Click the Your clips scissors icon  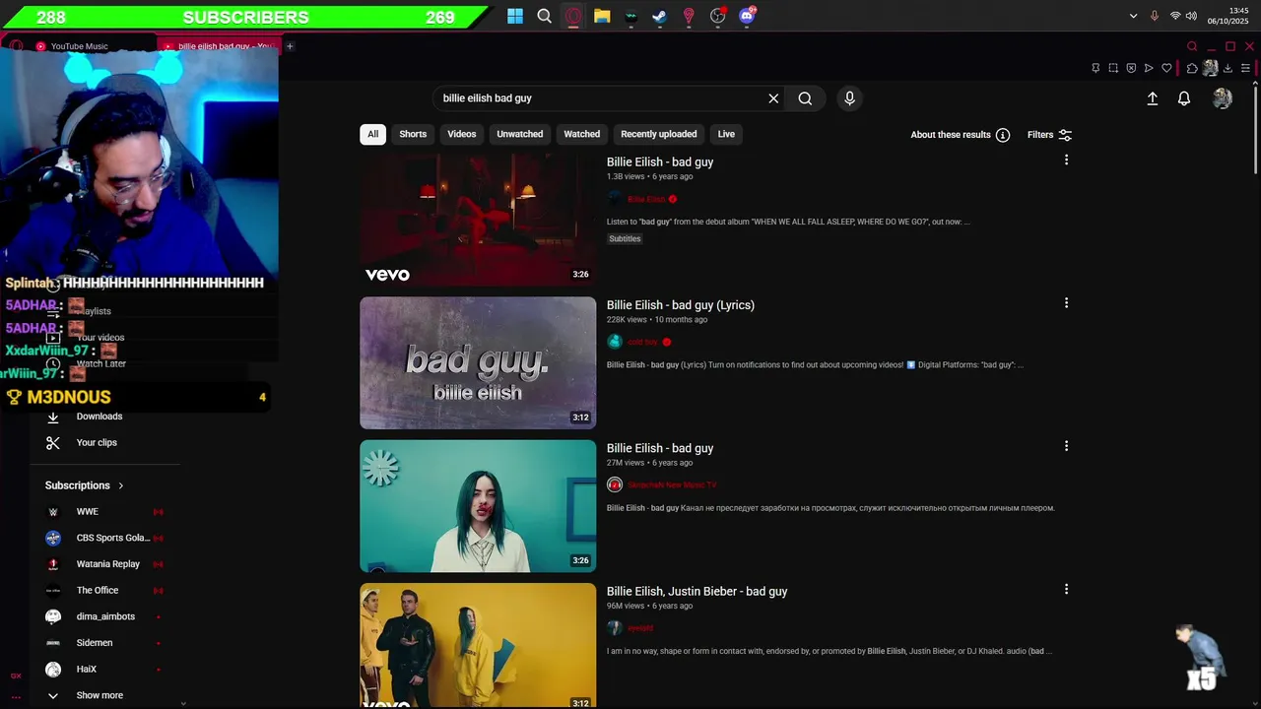[53, 443]
